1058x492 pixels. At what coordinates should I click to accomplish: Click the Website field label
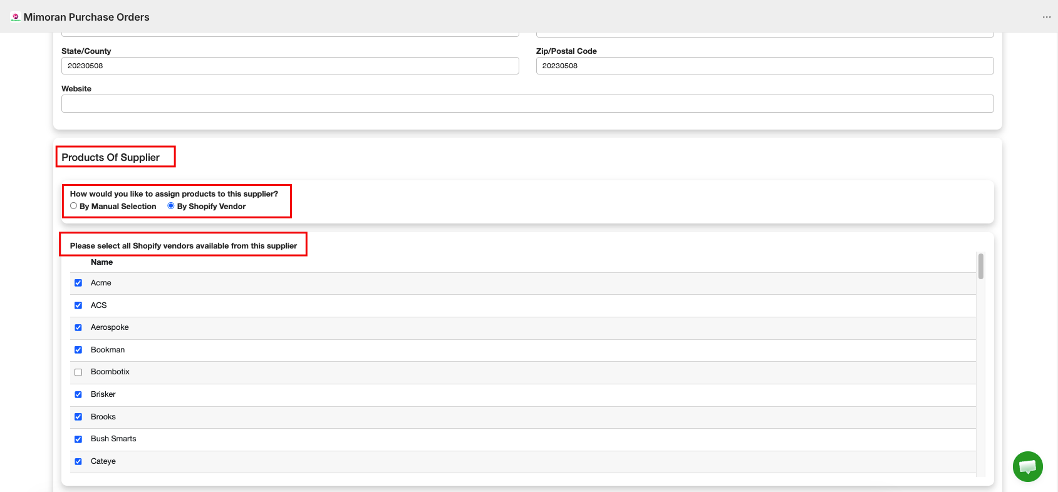pos(76,89)
